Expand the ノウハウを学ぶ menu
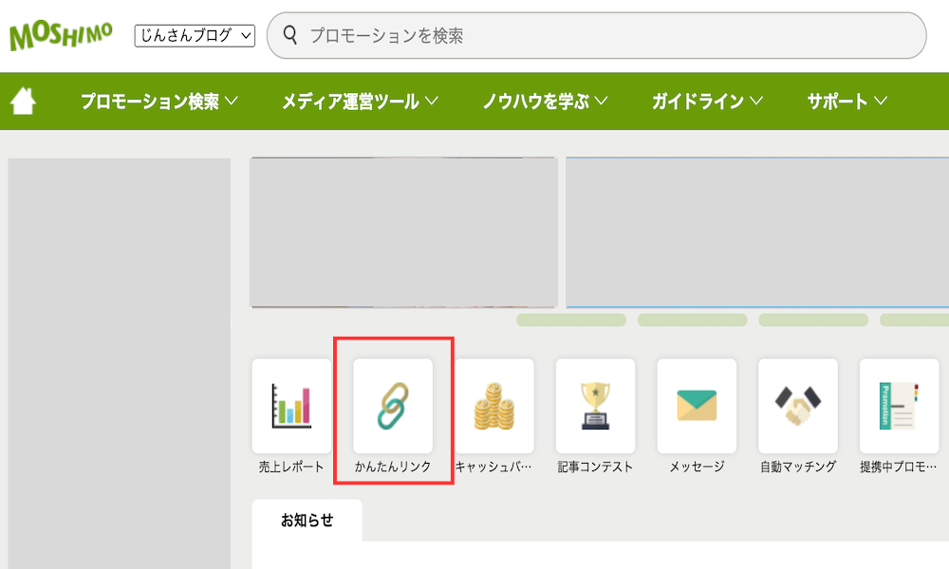The image size is (949, 569). click(545, 101)
